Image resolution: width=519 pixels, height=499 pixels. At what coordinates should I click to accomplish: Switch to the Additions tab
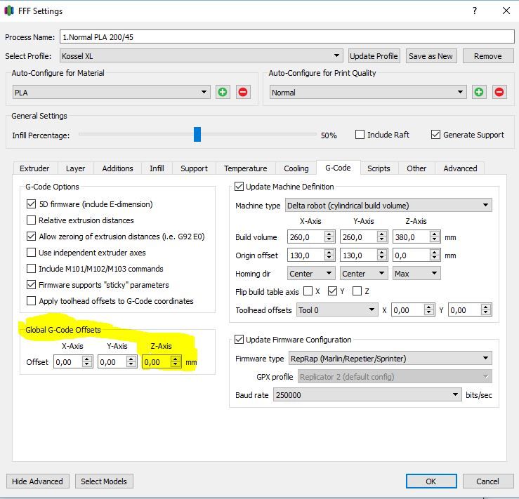117,168
